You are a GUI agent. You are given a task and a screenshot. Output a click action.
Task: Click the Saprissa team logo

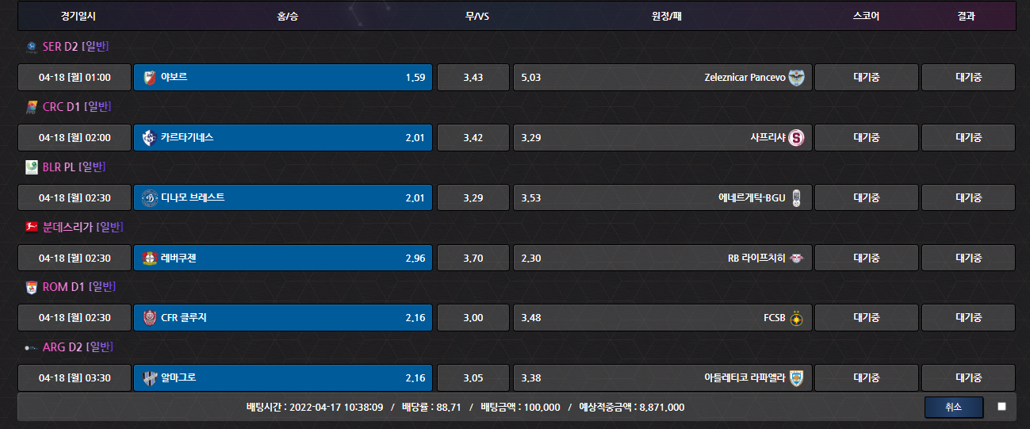click(x=796, y=138)
